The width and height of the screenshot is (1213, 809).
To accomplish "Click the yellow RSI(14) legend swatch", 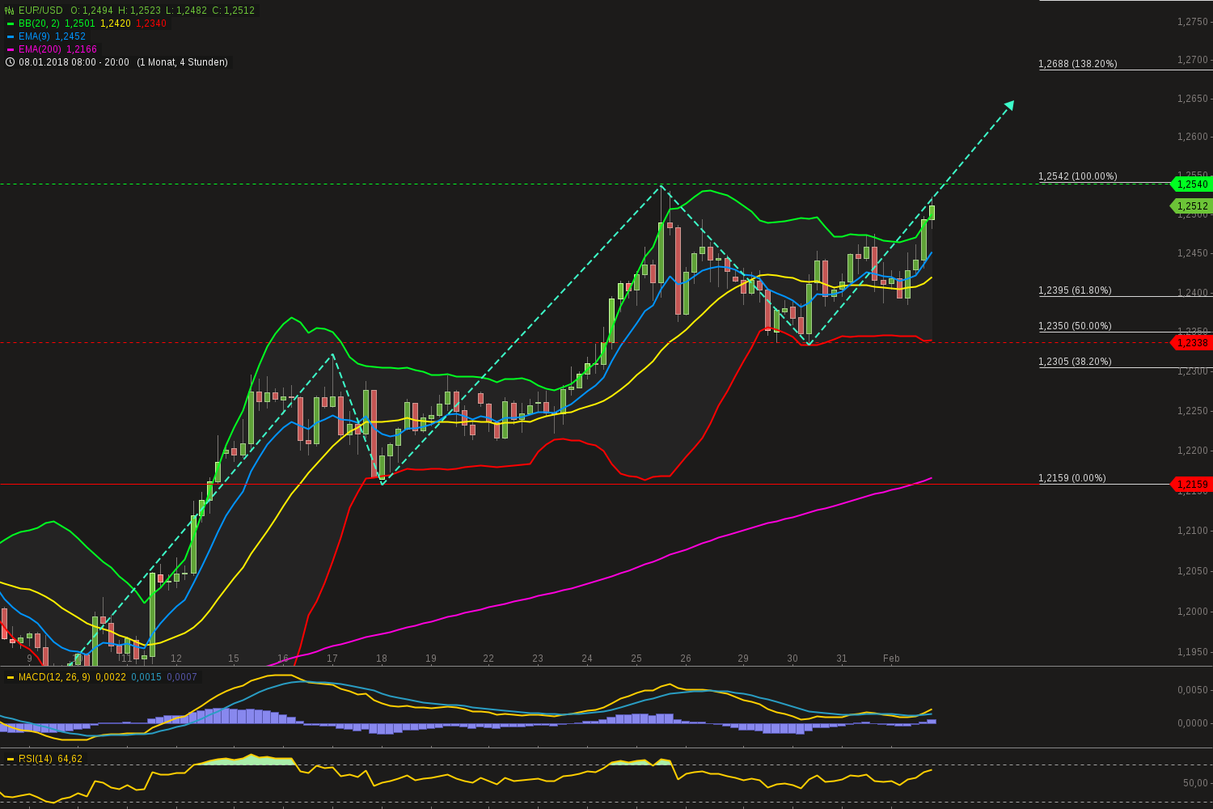I will coord(11,759).
